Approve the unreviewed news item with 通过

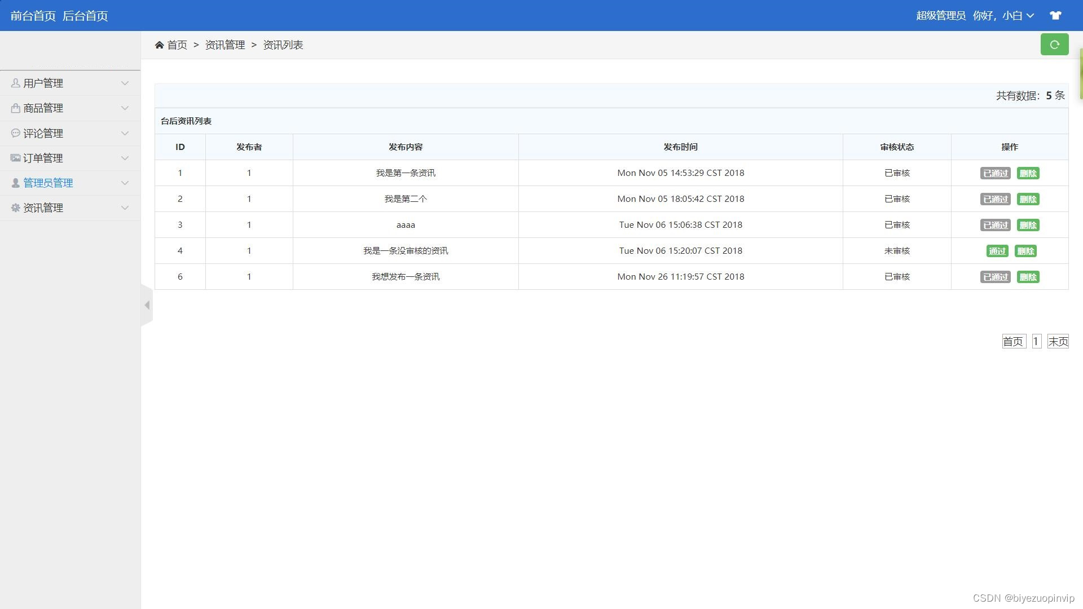tap(997, 251)
